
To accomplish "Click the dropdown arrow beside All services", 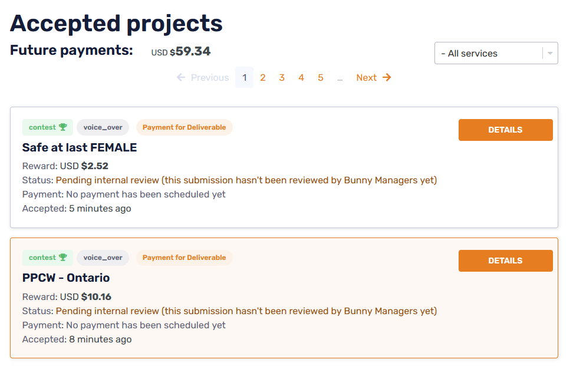I will [550, 53].
